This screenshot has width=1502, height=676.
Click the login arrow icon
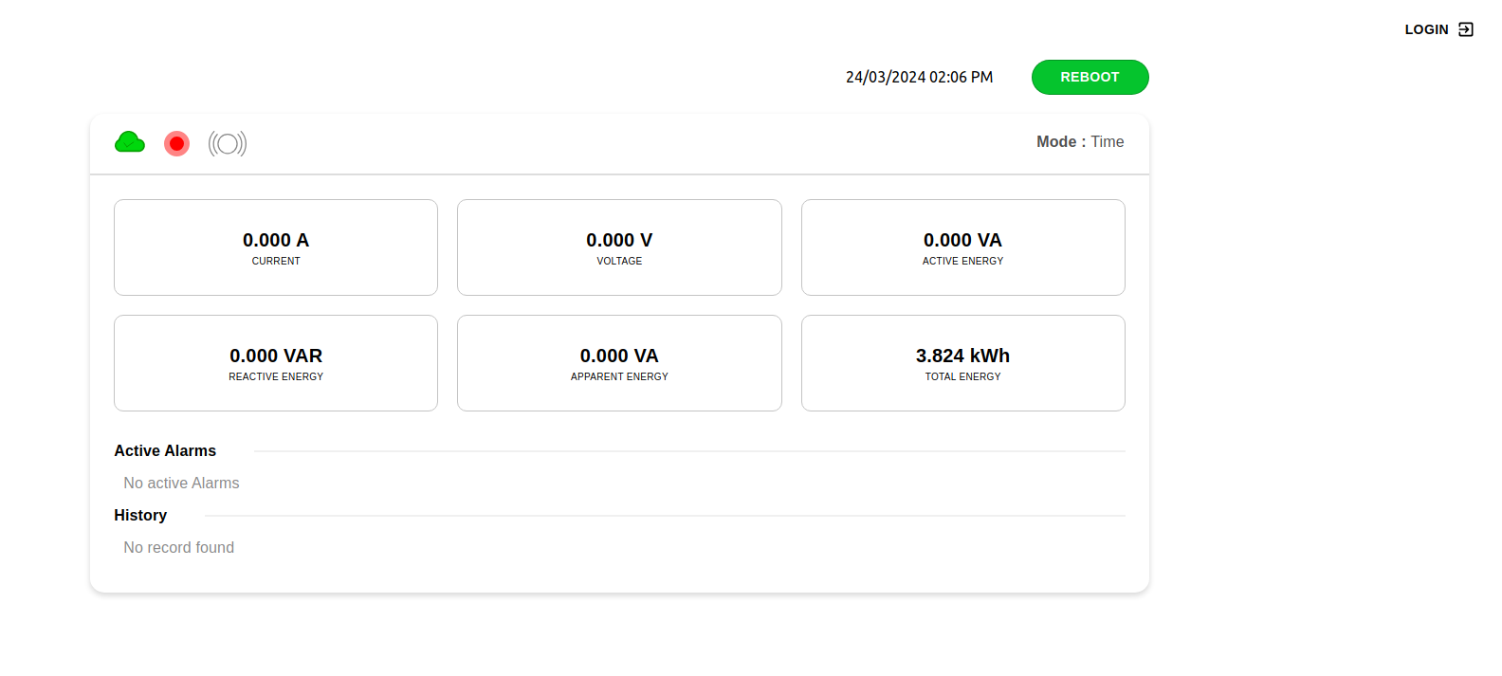pos(1466,29)
